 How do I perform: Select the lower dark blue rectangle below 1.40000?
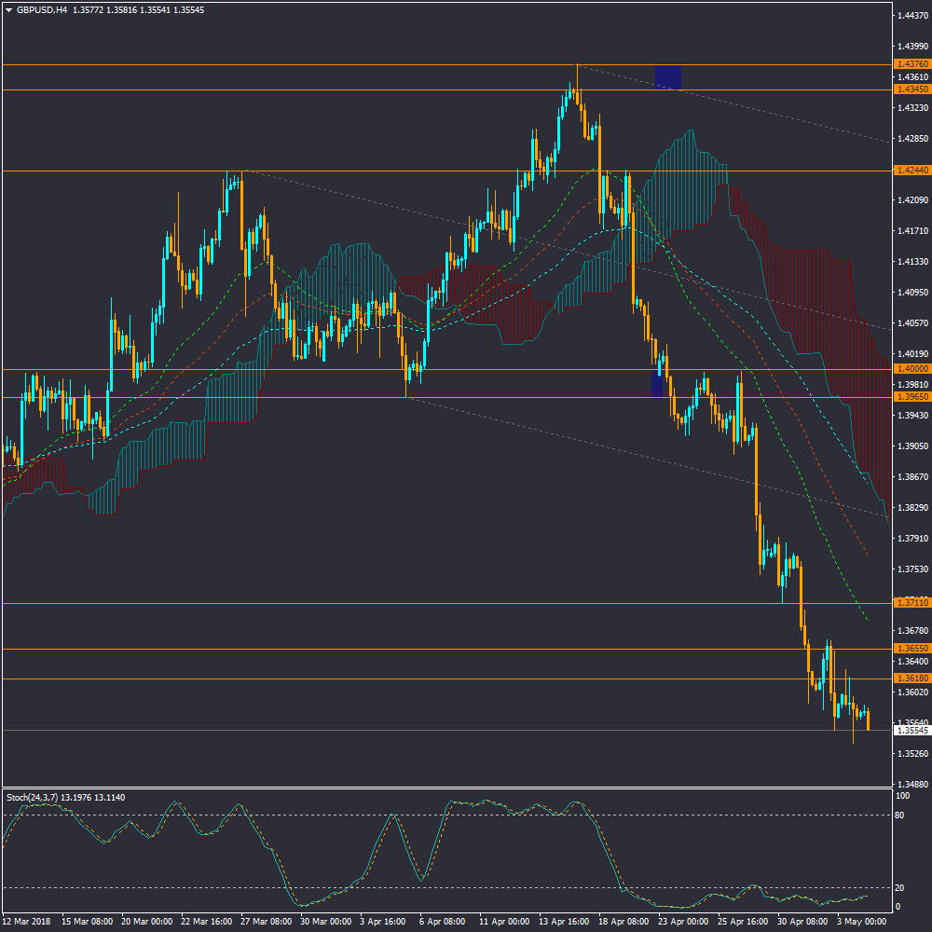(657, 384)
